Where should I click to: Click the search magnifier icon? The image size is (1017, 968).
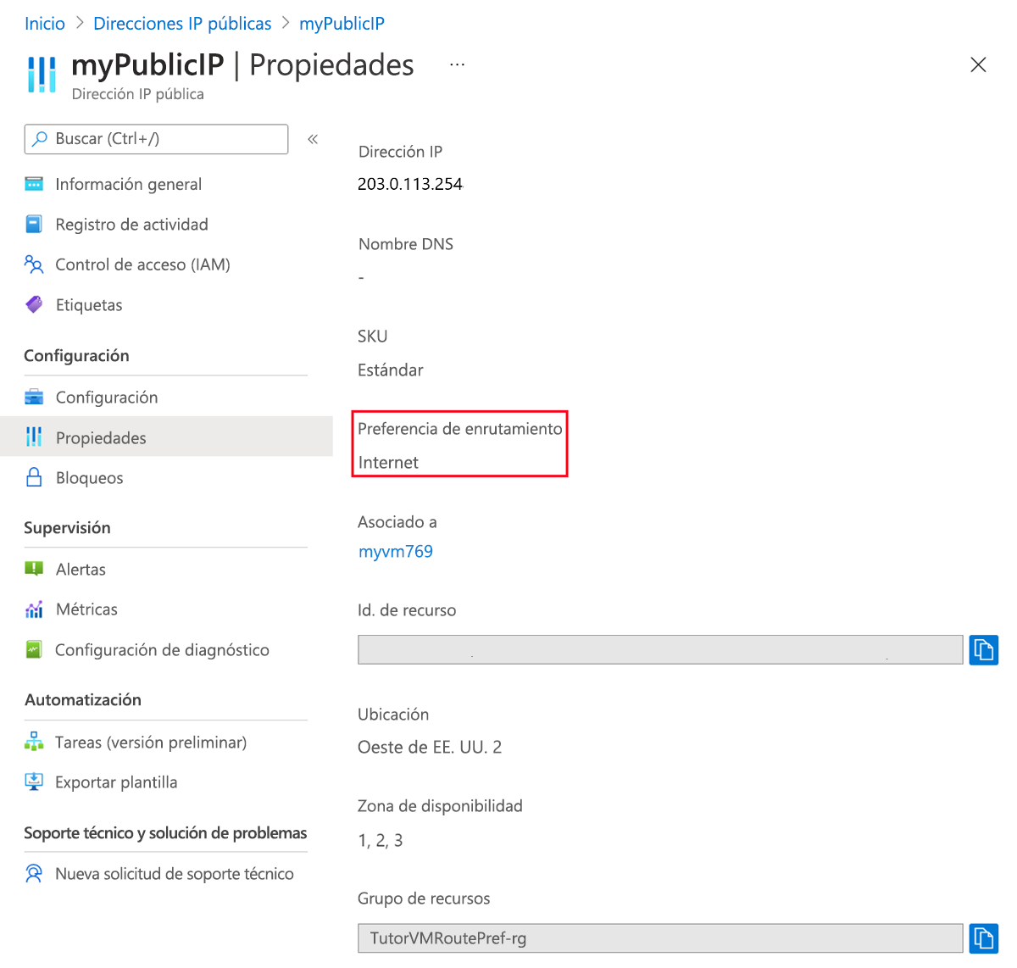click(40, 139)
